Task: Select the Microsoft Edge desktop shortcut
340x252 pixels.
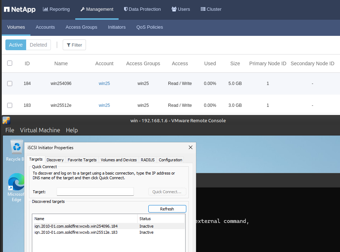Action: click(16, 187)
